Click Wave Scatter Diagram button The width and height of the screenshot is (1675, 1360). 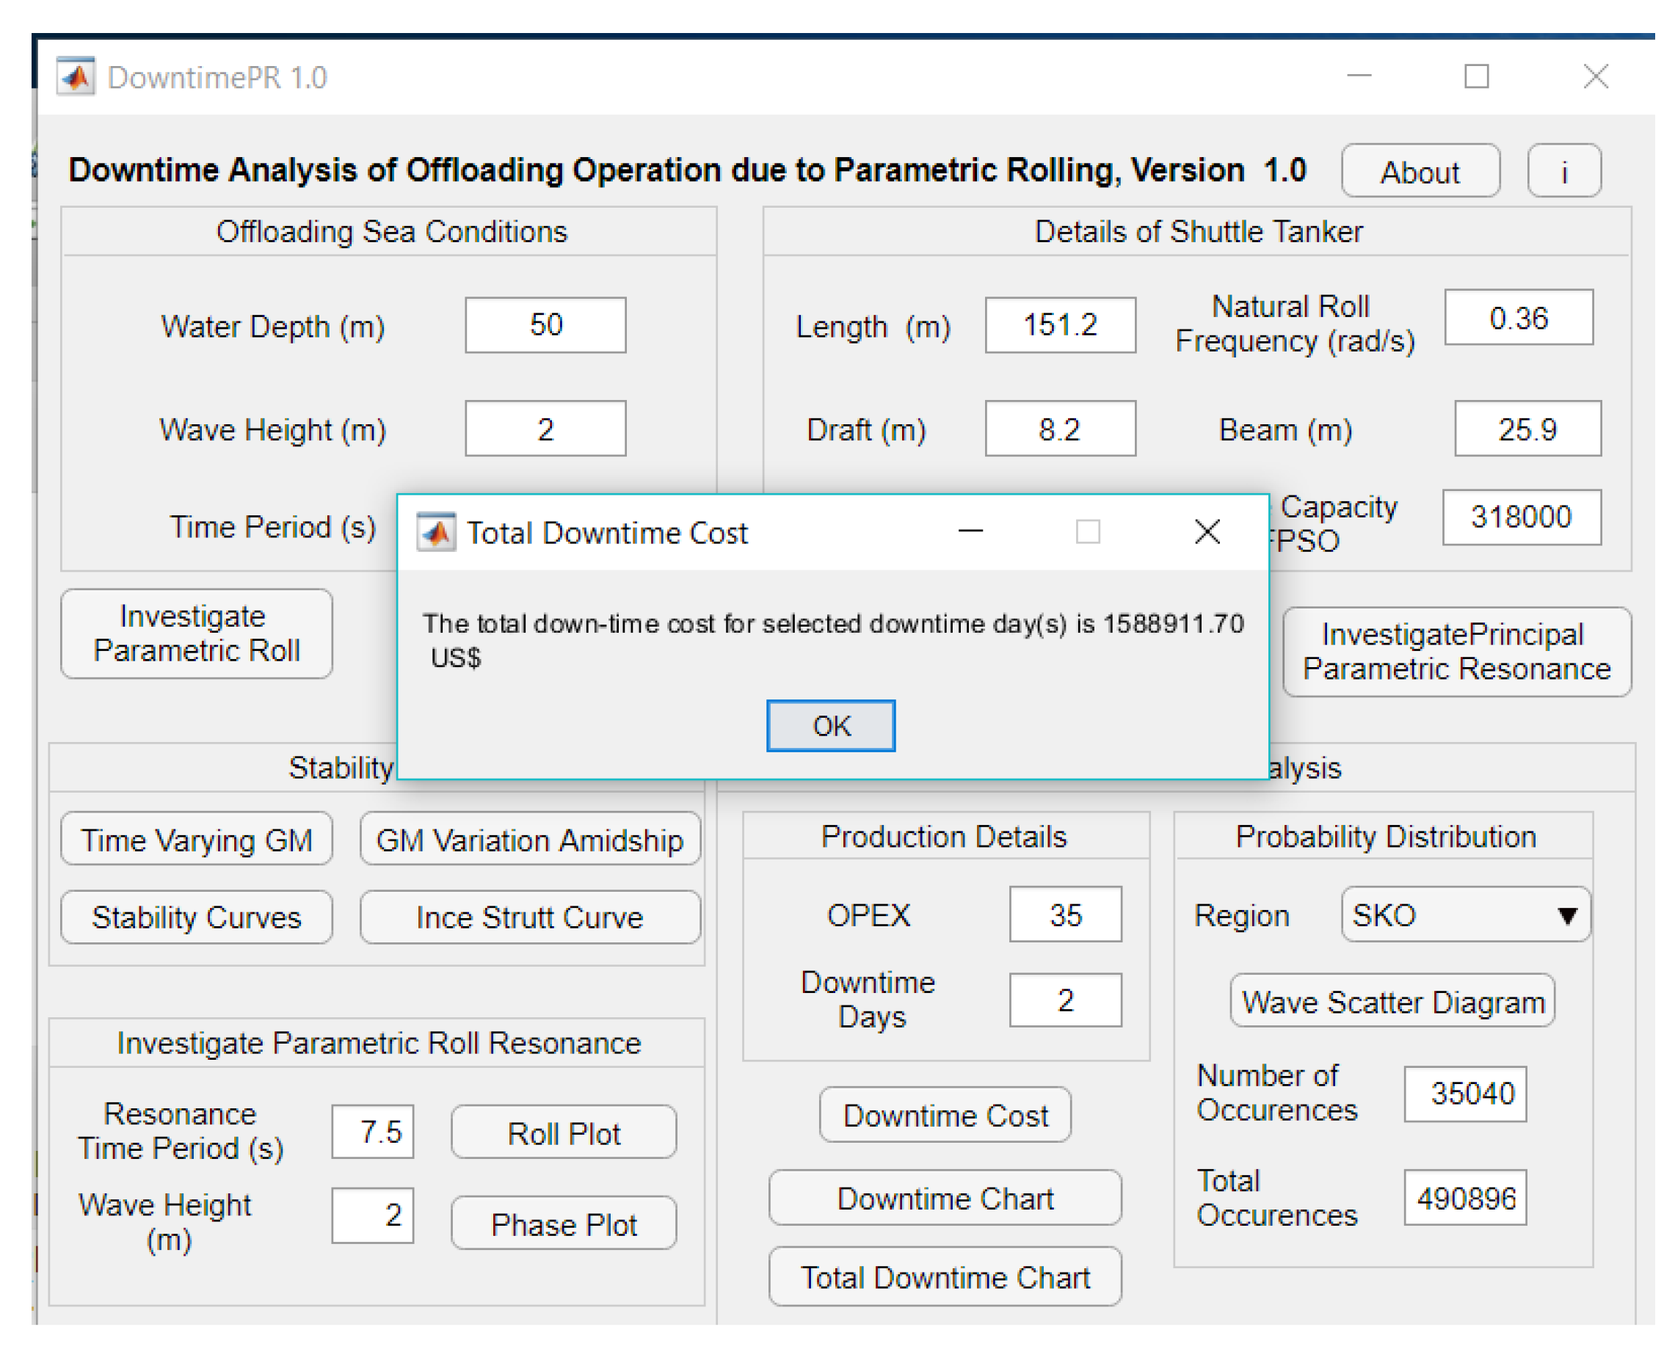click(x=1392, y=1002)
